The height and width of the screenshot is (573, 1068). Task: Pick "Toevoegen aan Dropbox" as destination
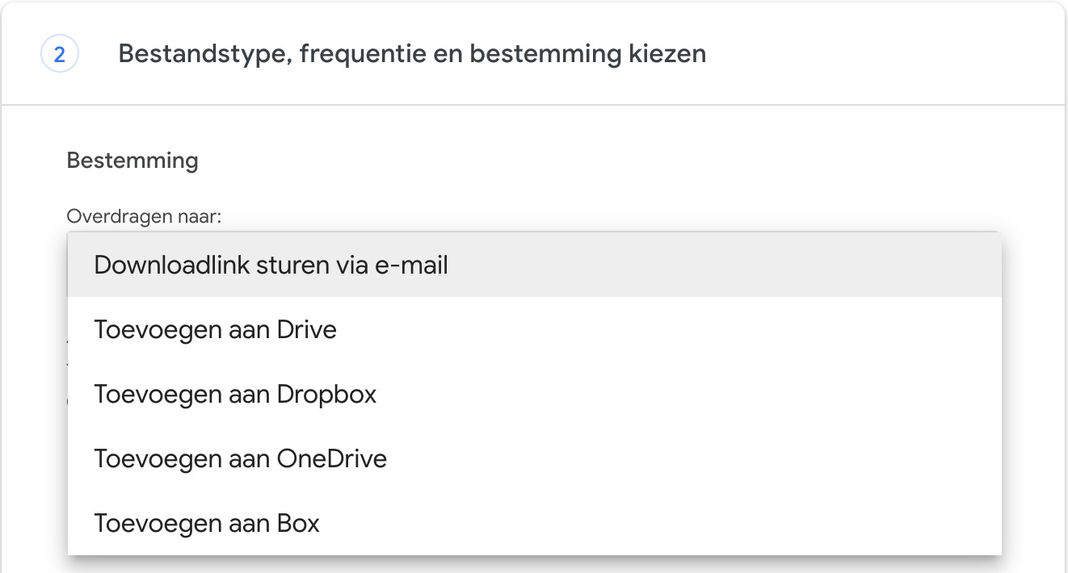[235, 394]
